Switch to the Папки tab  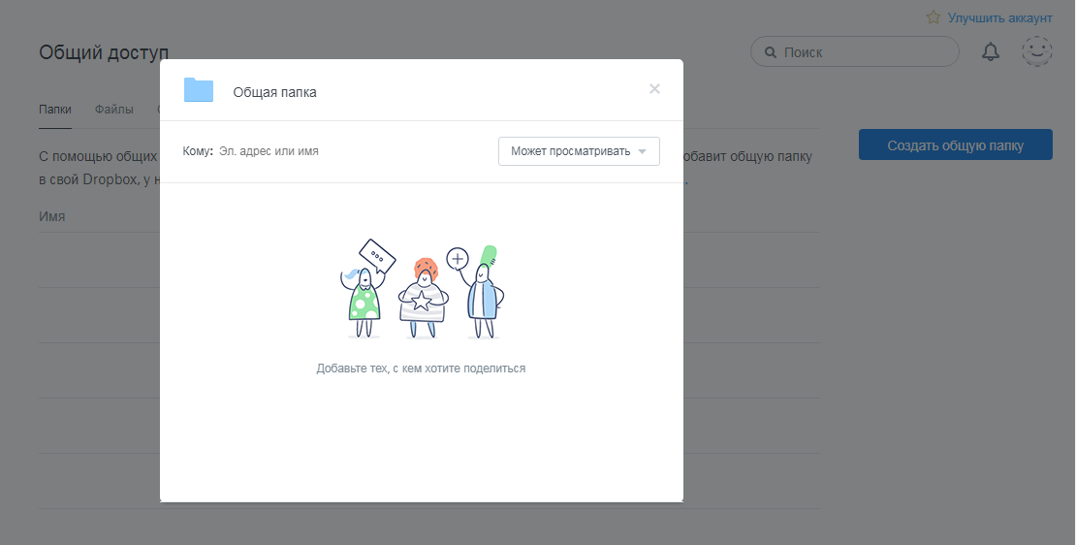[x=54, y=110]
